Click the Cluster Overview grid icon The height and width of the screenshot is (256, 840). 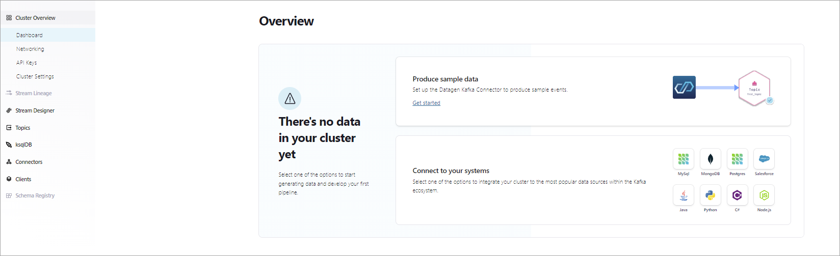9,18
